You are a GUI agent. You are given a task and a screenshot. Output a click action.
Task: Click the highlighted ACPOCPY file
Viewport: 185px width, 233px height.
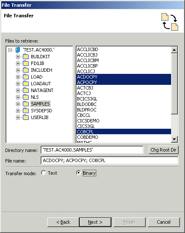point(124,82)
